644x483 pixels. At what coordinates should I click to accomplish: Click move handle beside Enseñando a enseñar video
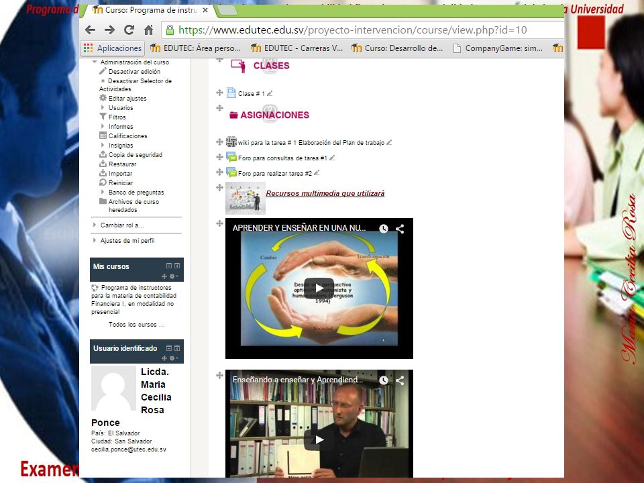220,376
